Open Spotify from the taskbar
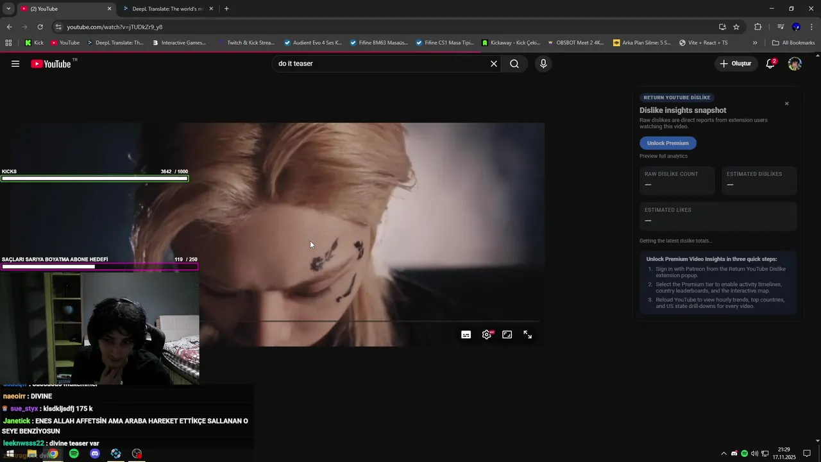Screen dimensions: 821x462 pyautogui.click(x=74, y=454)
